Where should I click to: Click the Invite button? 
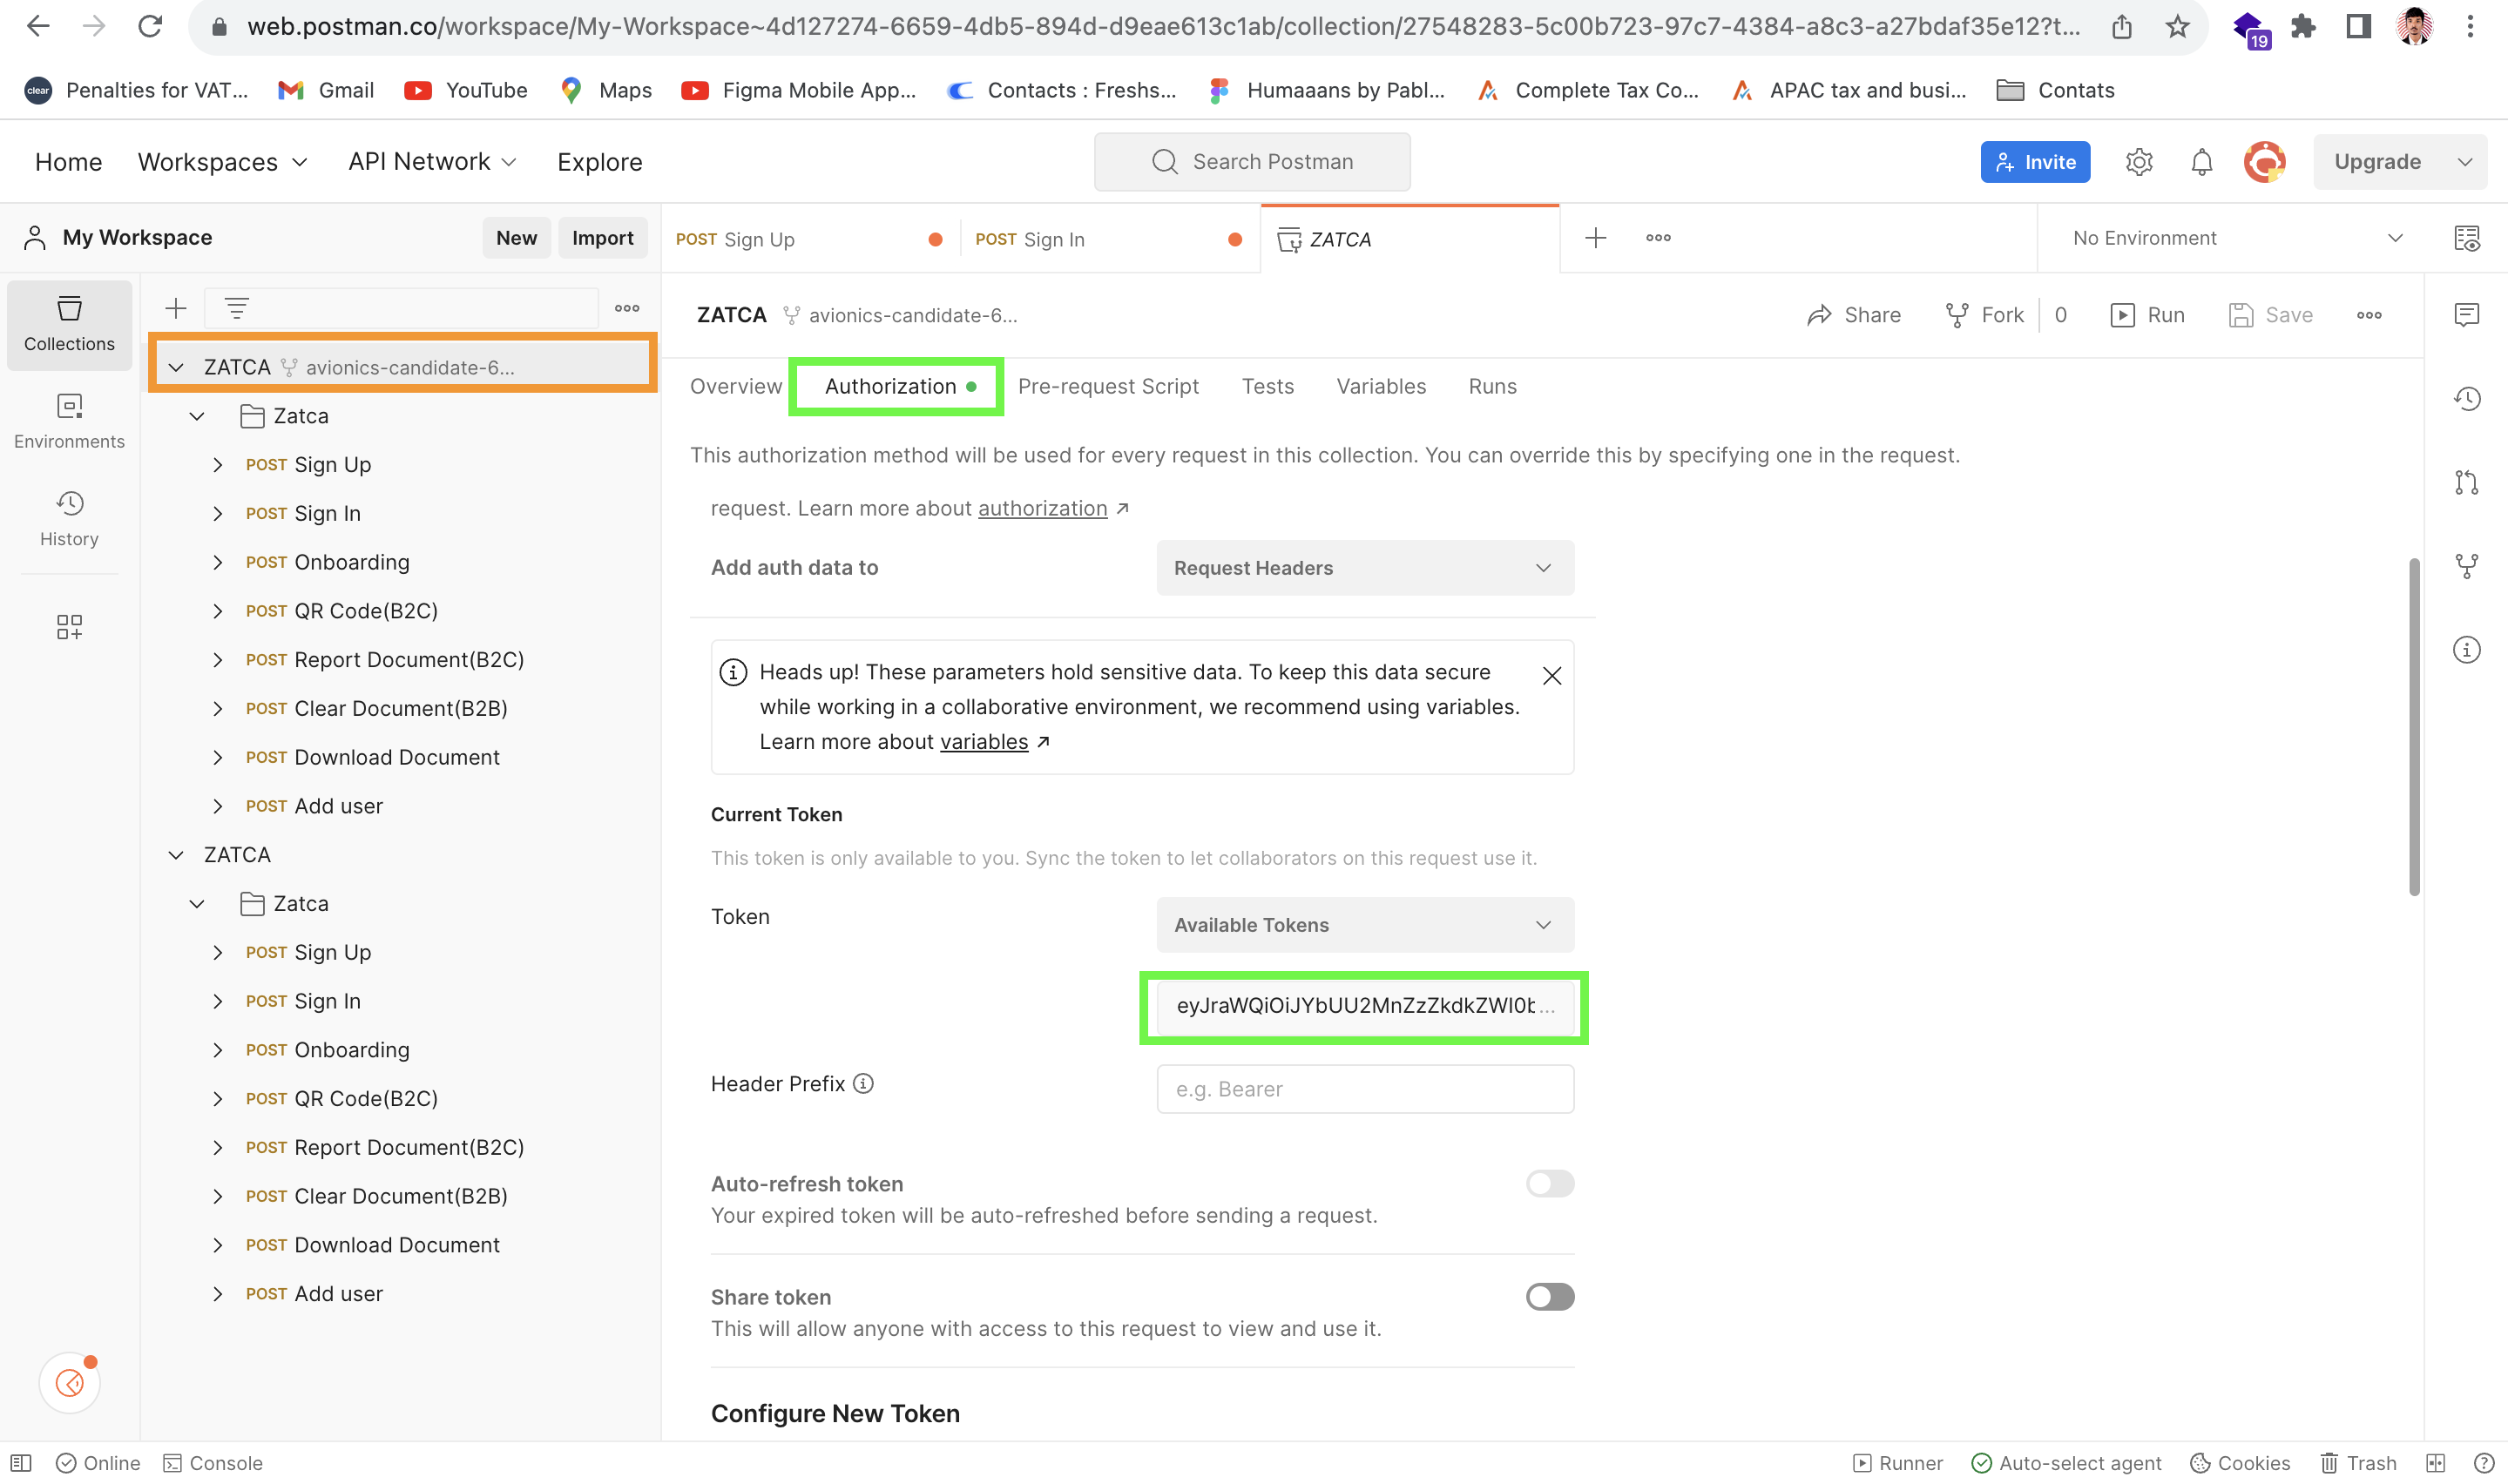(2035, 161)
